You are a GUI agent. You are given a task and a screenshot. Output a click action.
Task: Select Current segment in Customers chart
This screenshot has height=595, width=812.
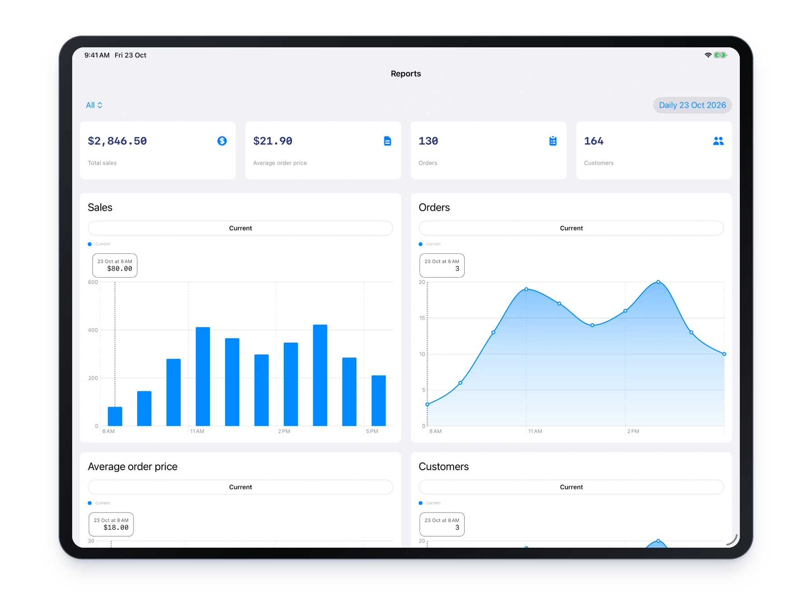tap(571, 487)
